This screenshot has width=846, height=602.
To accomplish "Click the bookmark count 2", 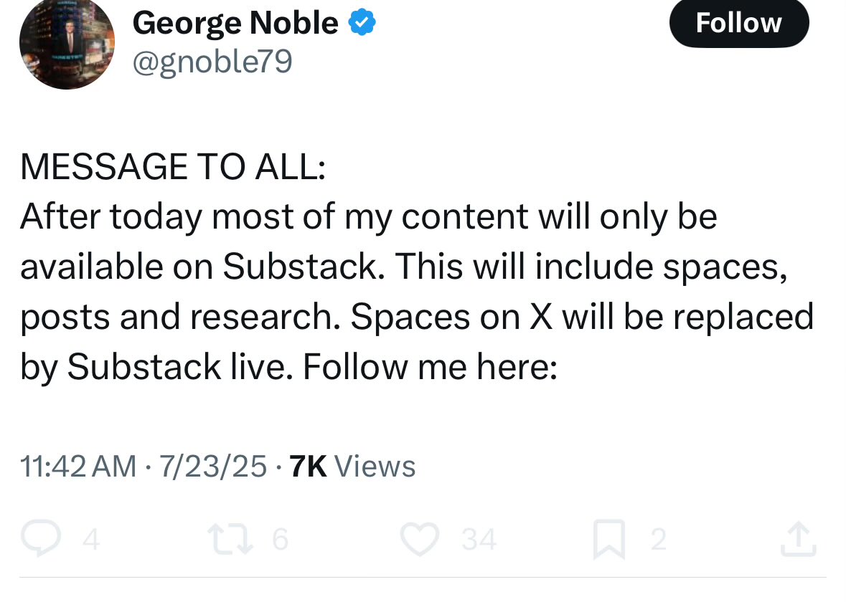I will (x=658, y=539).
